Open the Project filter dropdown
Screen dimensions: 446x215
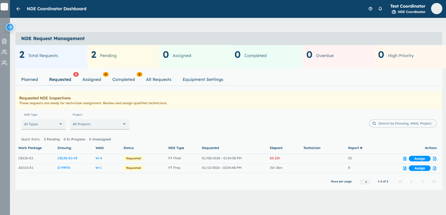(x=100, y=124)
